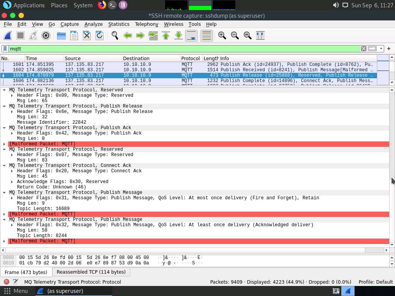This screenshot has height=296, width=395.
Task: Toggle automatic scrolling during live capture
Action: [191, 35]
